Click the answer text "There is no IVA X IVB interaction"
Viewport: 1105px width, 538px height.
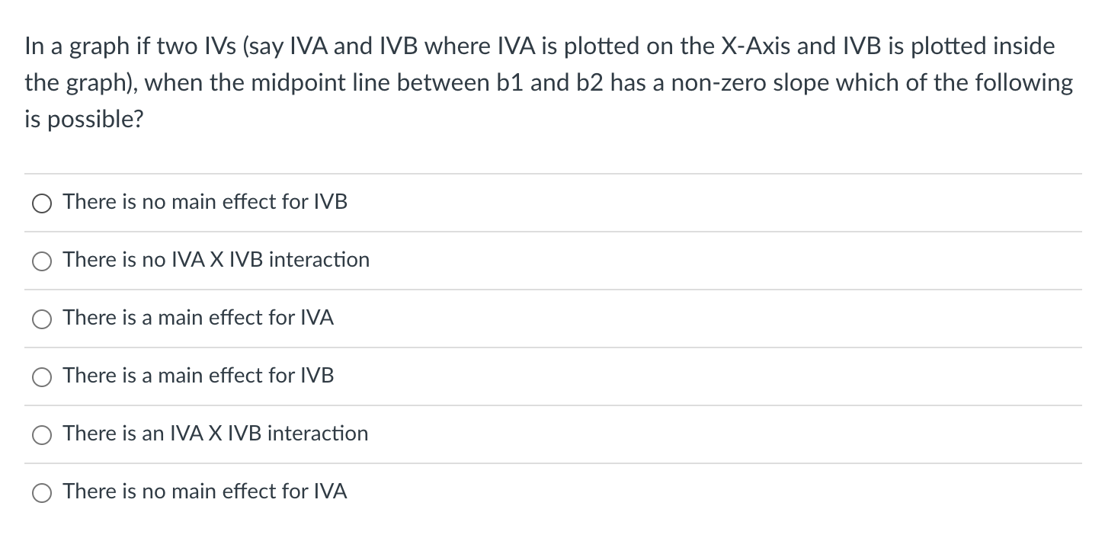tap(216, 260)
